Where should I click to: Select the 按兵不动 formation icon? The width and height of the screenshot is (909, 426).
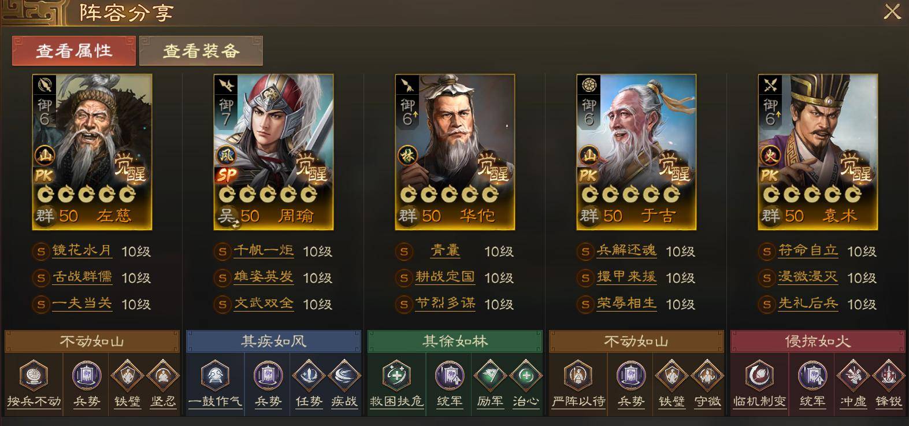pos(34,375)
